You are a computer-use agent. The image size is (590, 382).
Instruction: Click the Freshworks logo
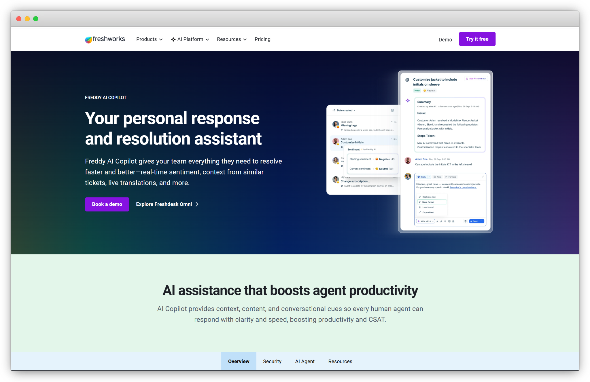105,39
